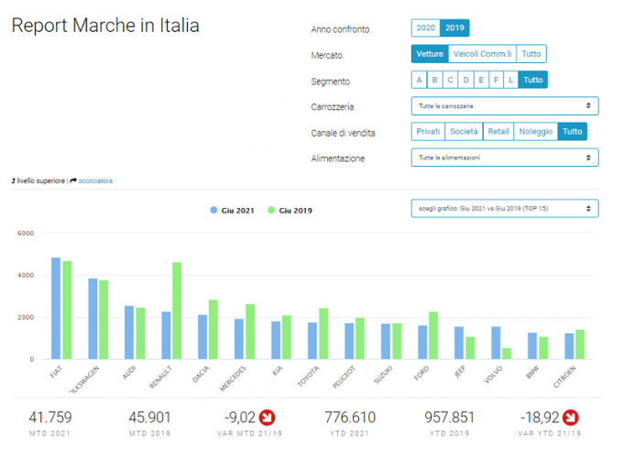Image resolution: width=623 pixels, height=469 pixels.
Task: Click JEEP blue Giu 2021 bar
Action: coord(459,343)
